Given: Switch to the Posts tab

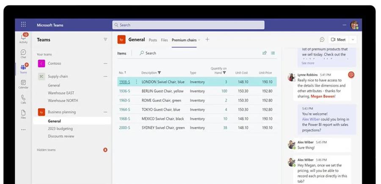Looking at the screenshot, I should [x=153, y=40].
